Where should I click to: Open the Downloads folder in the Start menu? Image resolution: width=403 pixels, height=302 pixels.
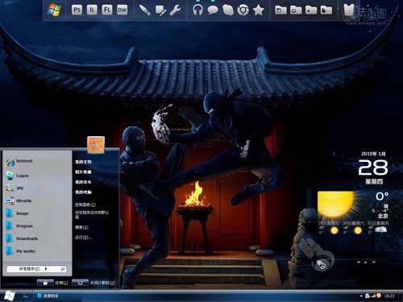tap(22, 238)
